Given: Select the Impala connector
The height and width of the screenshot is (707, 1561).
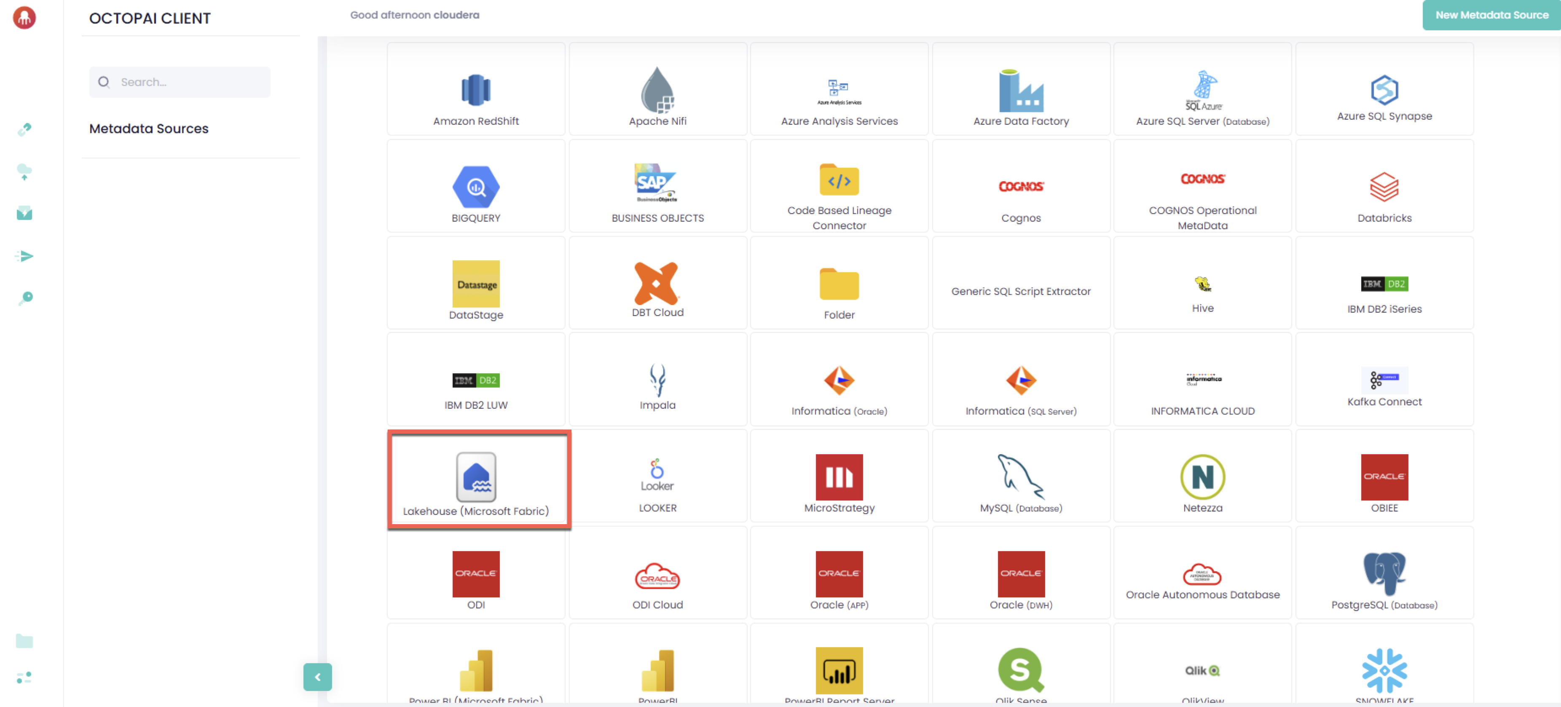Looking at the screenshot, I should 657,379.
